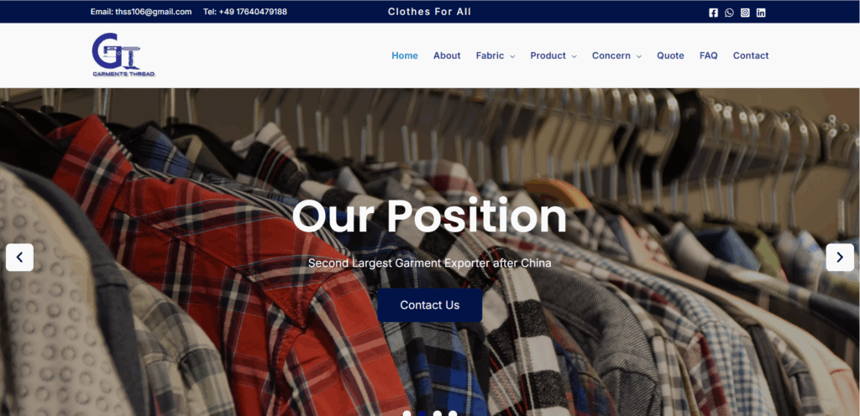Viewport: 860px width, 416px height.
Task: Expand the Product dropdown menu
Action: point(553,56)
